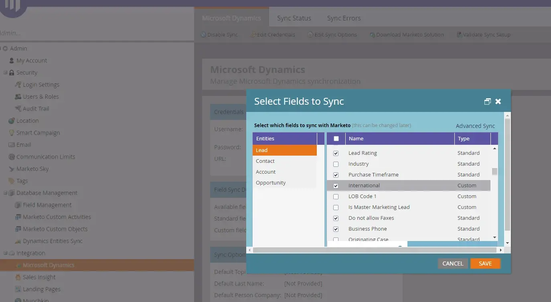Click the Dynamics Entities Sync icon

point(18,241)
